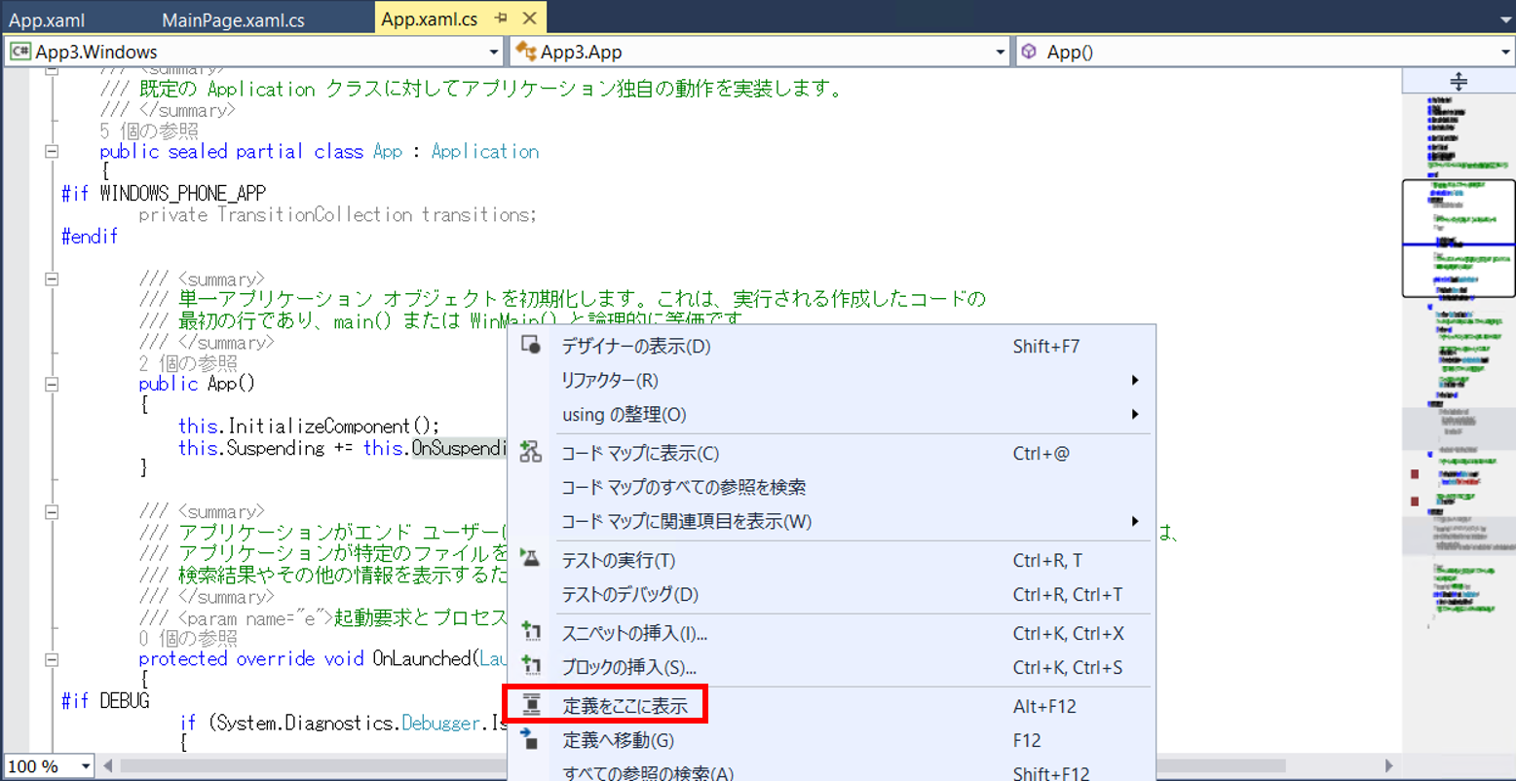
Task: Click the split editor handle above the scrollbar
Action: point(1459,82)
